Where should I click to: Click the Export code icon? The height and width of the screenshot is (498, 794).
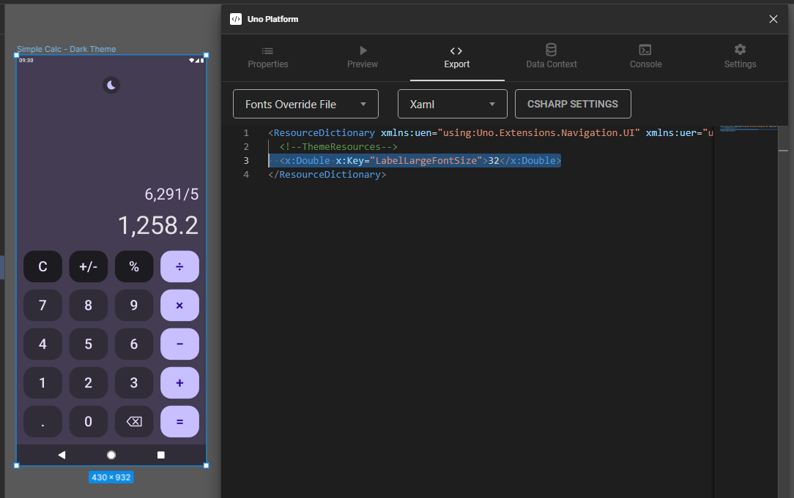[456, 51]
